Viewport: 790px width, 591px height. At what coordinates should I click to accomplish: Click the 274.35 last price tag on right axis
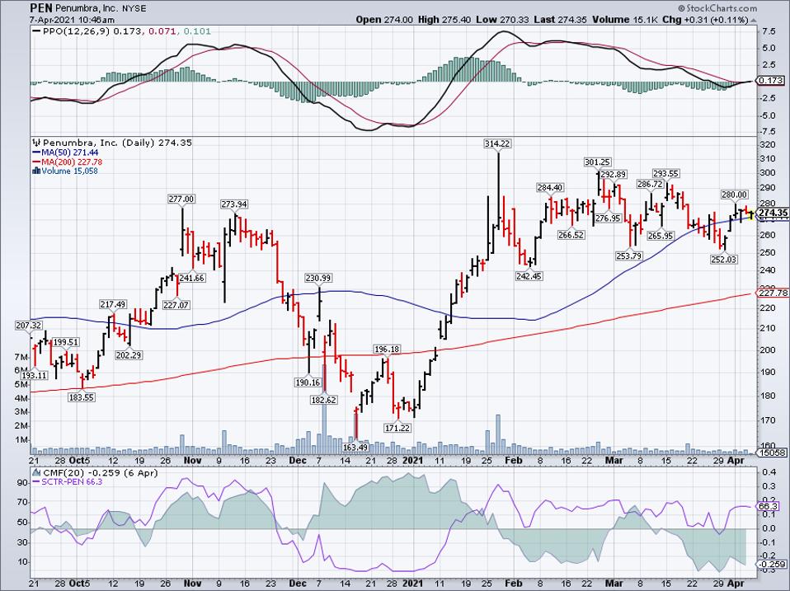(774, 213)
